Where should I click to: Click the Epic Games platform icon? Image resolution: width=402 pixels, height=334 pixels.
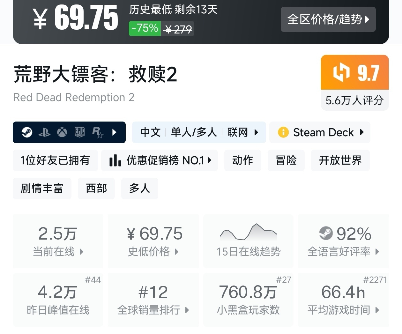pos(79,132)
